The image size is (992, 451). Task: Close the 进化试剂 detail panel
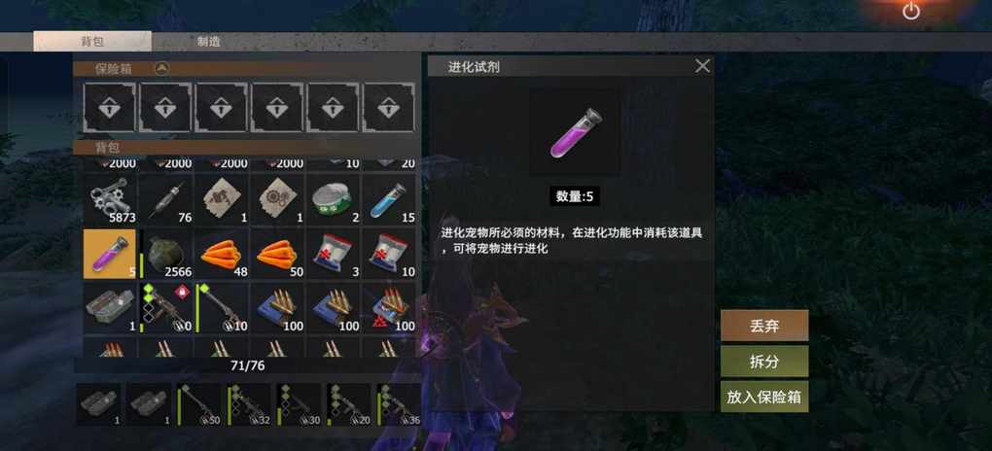click(x=702, y=66)
